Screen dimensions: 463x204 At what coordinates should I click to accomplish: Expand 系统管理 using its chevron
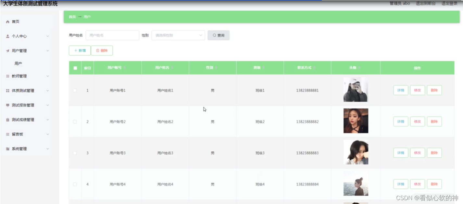click(x=48, y=149)
